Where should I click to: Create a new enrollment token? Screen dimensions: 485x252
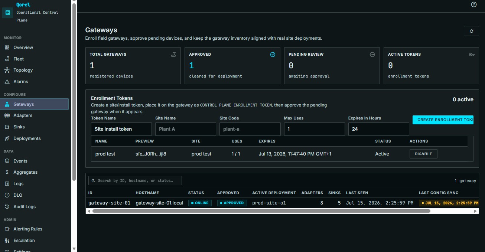tap(443, 120)
